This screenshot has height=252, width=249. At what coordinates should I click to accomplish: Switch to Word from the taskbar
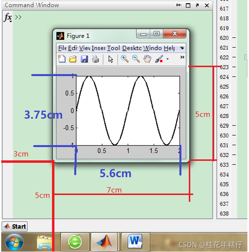tap(136, 242)
